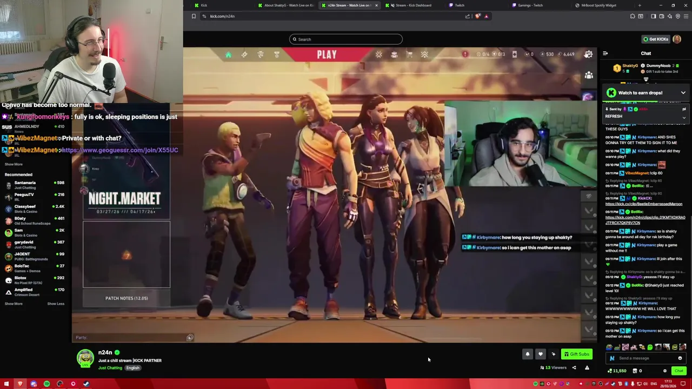Expand the pinned REFRESH message chevron
The height and width of the screenshot is (389, 692).
click(x=684, y=117)
